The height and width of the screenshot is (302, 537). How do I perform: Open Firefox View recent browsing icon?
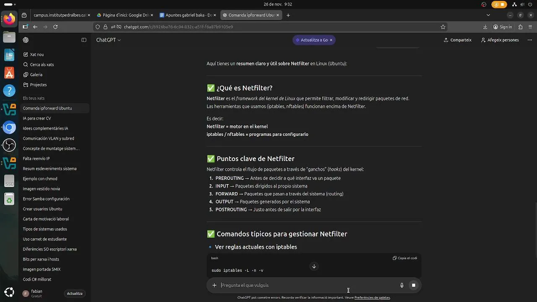[x=24, y=15]
